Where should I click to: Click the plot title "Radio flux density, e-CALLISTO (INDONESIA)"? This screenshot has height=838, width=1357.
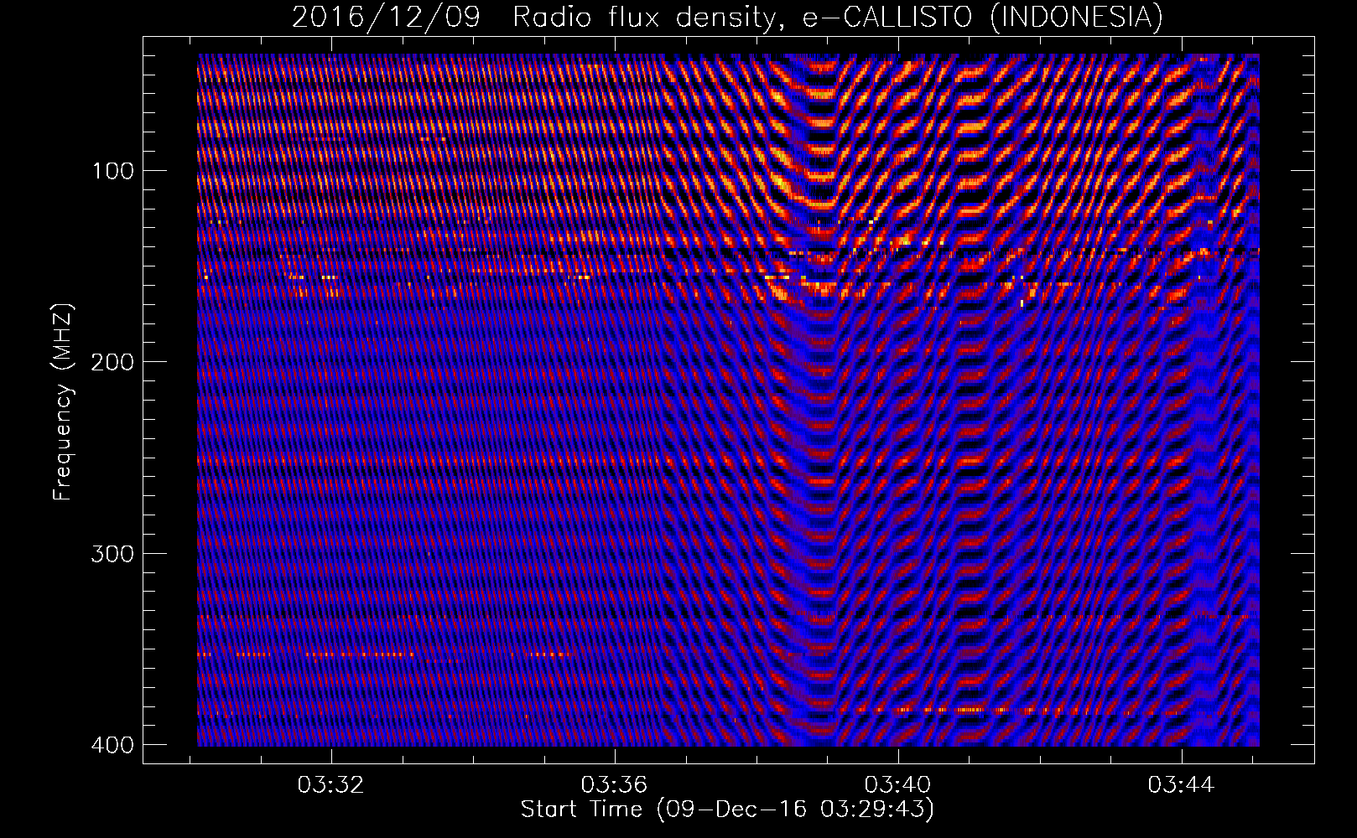(837, 17)
